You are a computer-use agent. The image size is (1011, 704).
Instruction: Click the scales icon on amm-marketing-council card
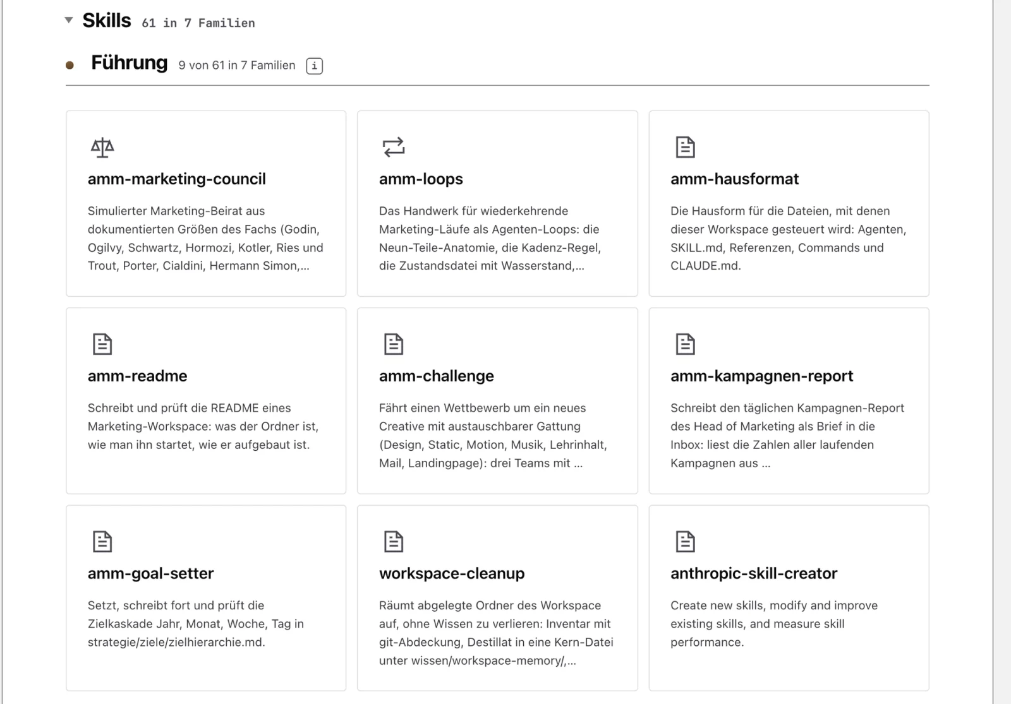102,147
